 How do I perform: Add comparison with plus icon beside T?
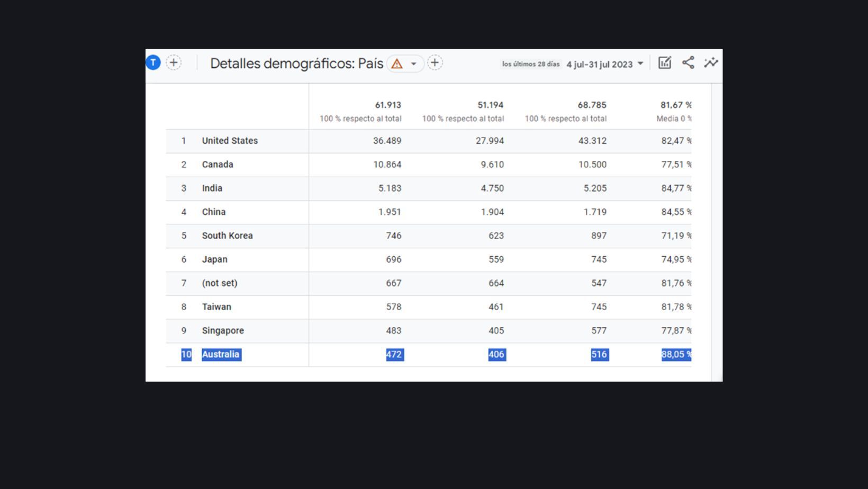pos(174,62)
